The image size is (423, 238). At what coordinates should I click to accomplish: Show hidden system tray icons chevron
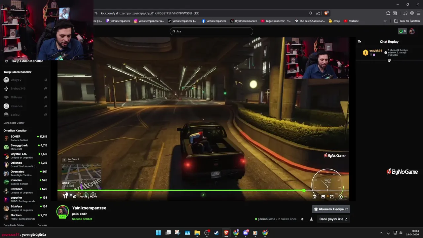(x=381, y=233)
